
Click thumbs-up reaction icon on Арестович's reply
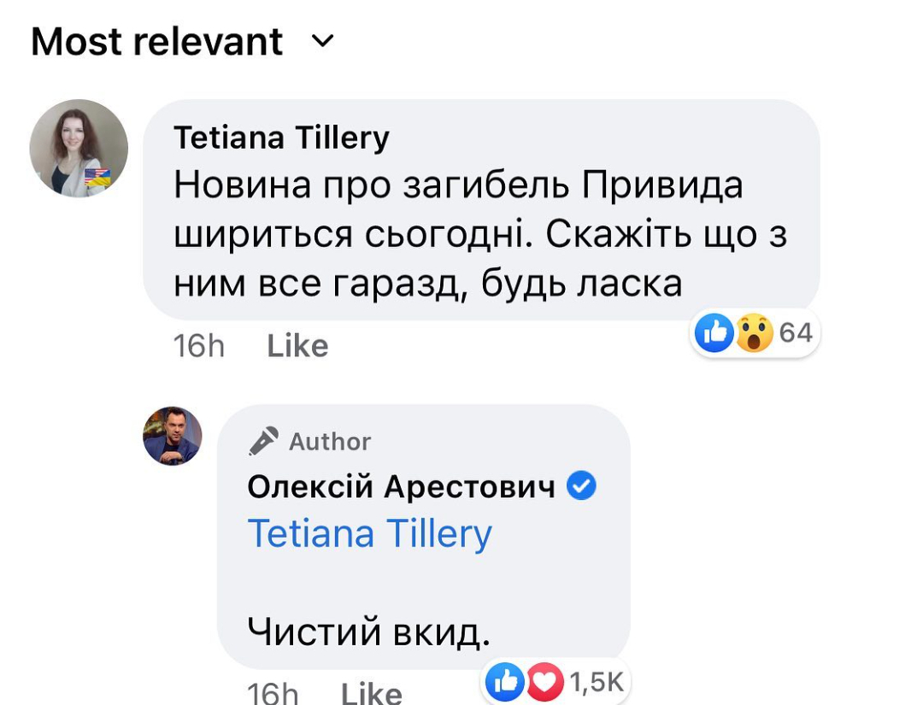click(504, 681)
